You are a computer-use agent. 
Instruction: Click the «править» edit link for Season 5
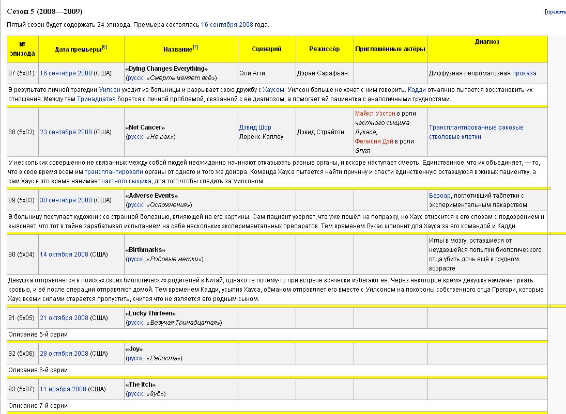(556, 11)
